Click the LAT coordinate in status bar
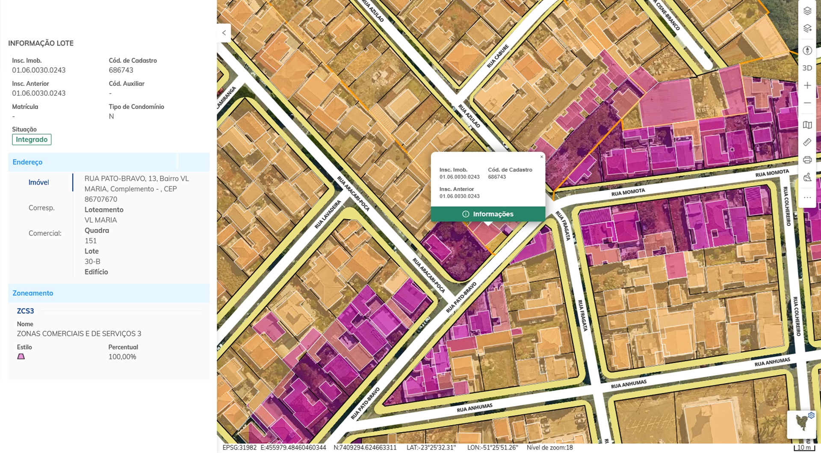Viewport: 821px width, 453px height. [x=431, y=448]
